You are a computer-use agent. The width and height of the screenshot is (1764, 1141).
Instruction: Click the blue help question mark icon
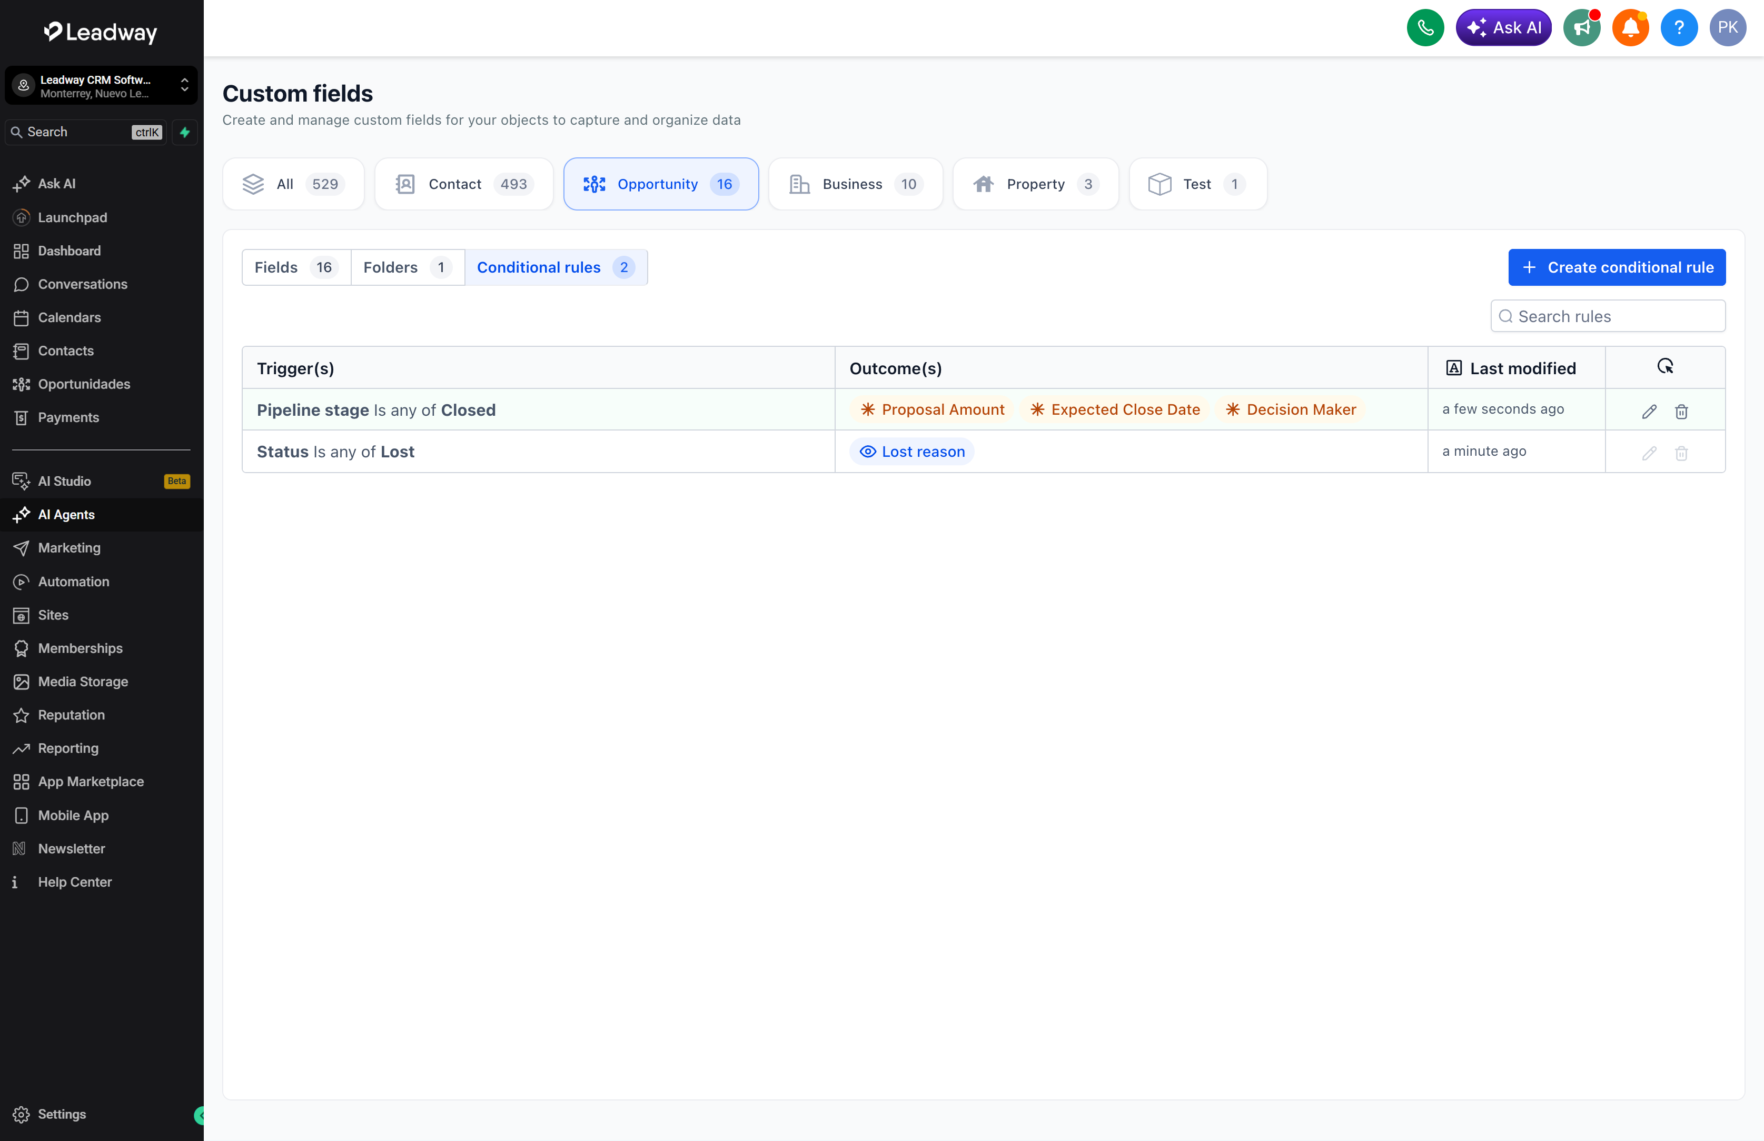click(1679, 28)
